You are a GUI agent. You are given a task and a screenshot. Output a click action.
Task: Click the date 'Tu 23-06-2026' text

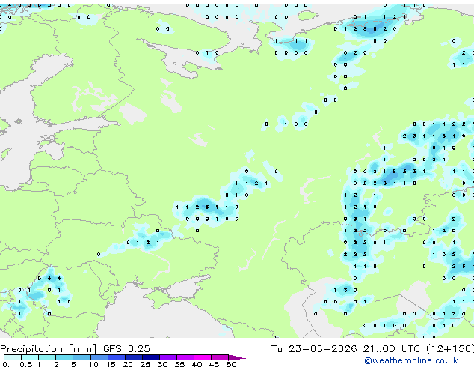pyautogui.click(x=314, y=349)
